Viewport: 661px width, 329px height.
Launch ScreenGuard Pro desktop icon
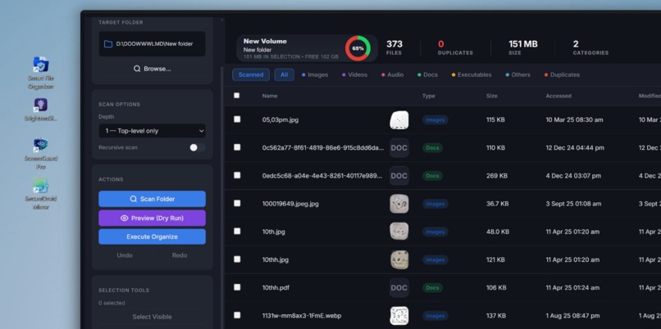(x=40, y=154)
